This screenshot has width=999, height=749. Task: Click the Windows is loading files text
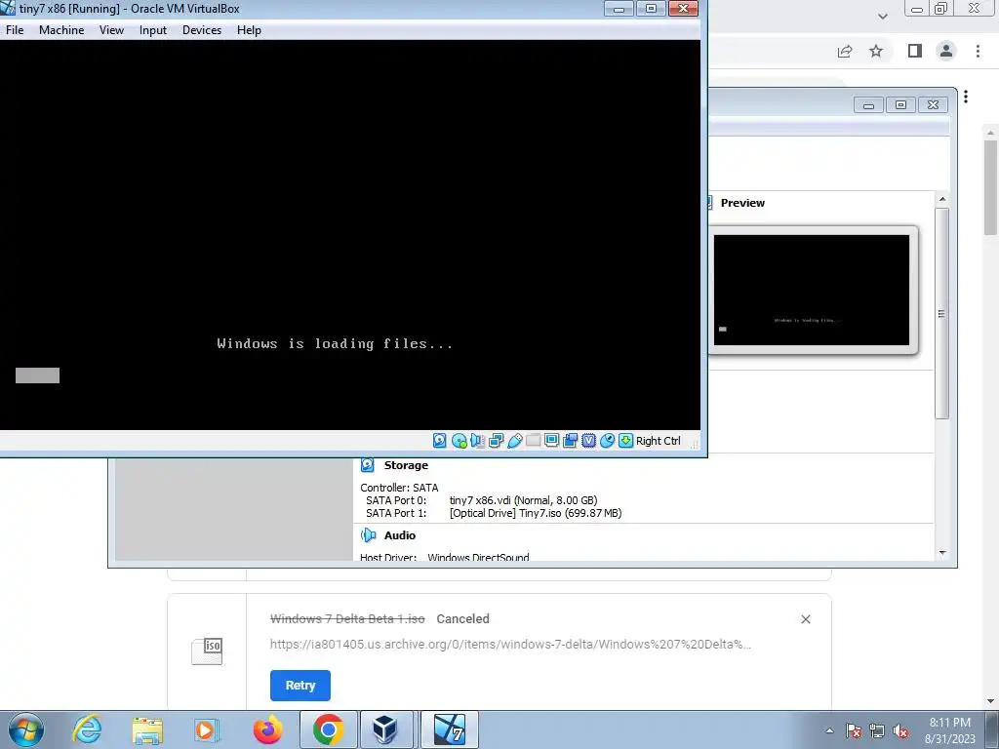(335, 344)
